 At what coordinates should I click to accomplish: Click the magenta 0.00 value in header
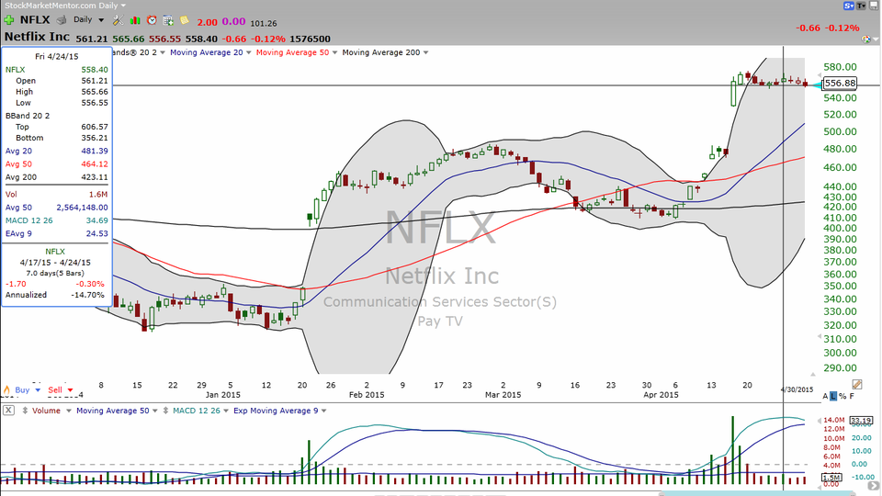click(x=233, y=22)
